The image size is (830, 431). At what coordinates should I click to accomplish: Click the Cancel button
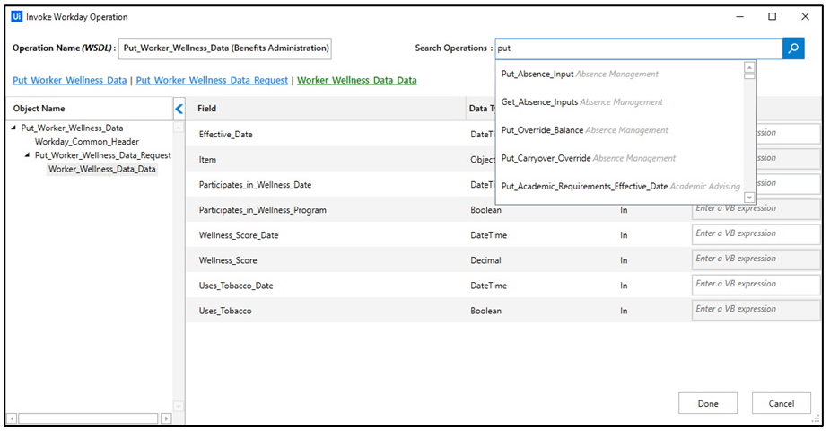pos(782,403)
